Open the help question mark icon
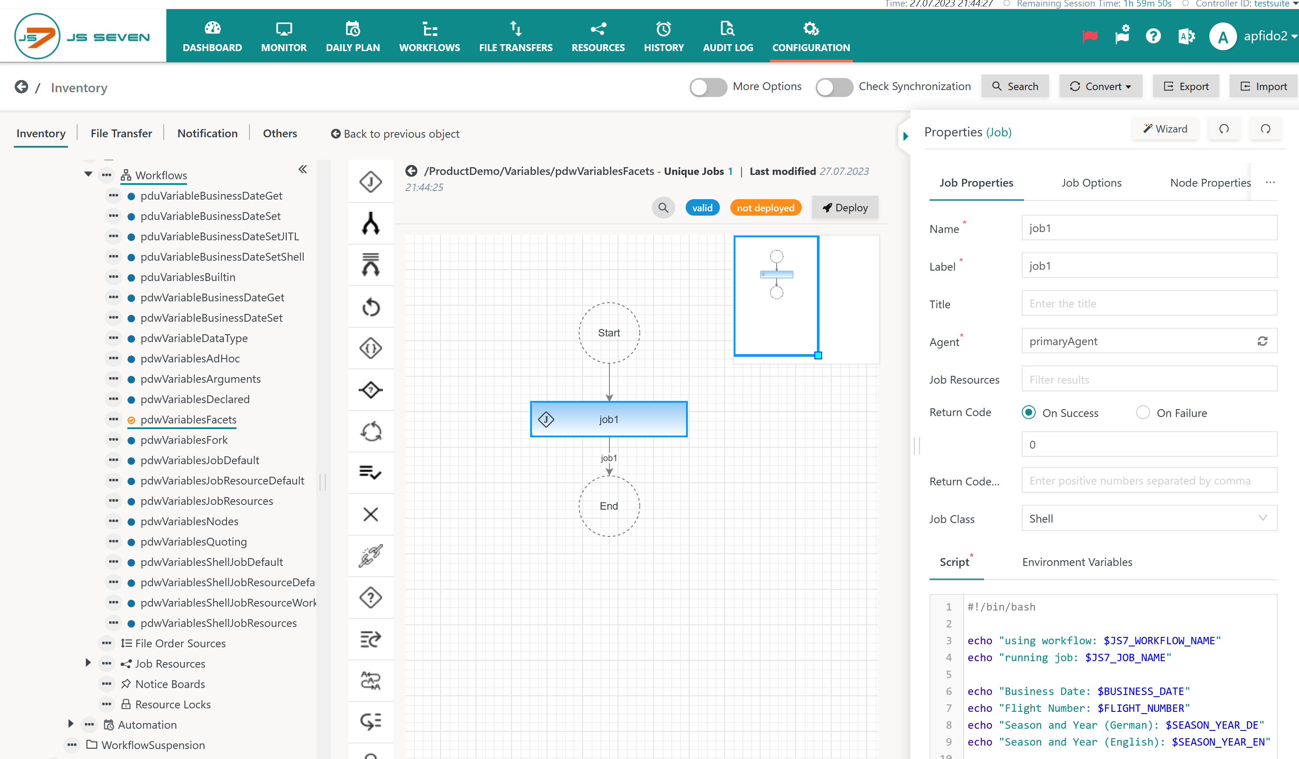 point(1153,36)
